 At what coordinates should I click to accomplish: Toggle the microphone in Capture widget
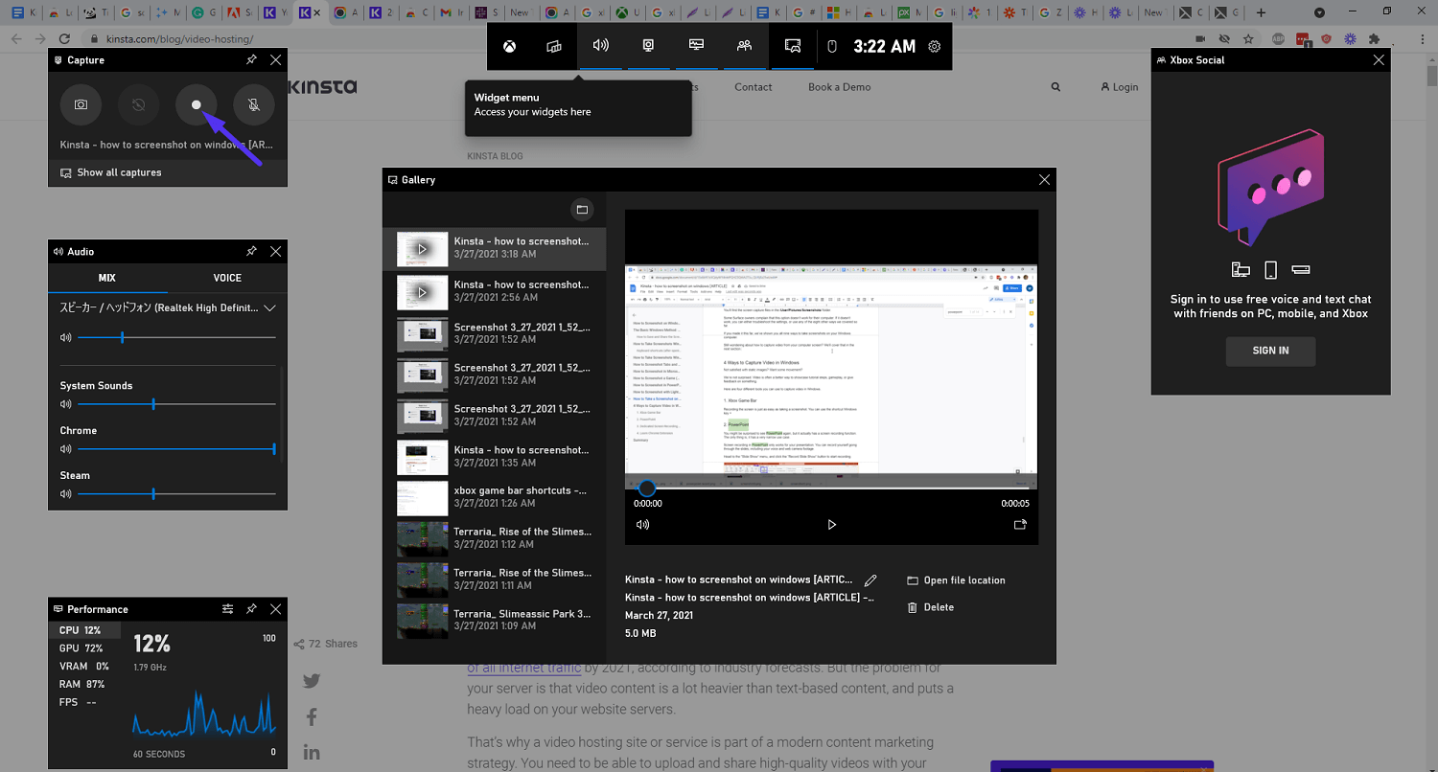[x=253, y=104]
